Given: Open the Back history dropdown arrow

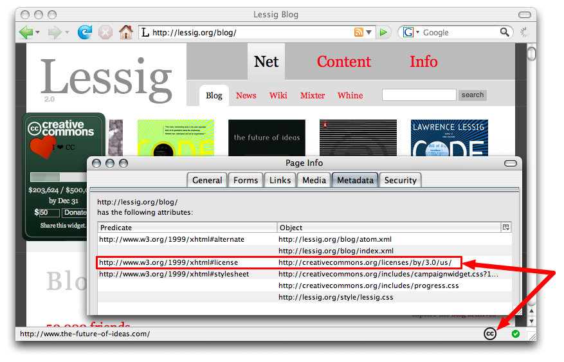Looking at the screenshot, I should click(x=37, y=32).
